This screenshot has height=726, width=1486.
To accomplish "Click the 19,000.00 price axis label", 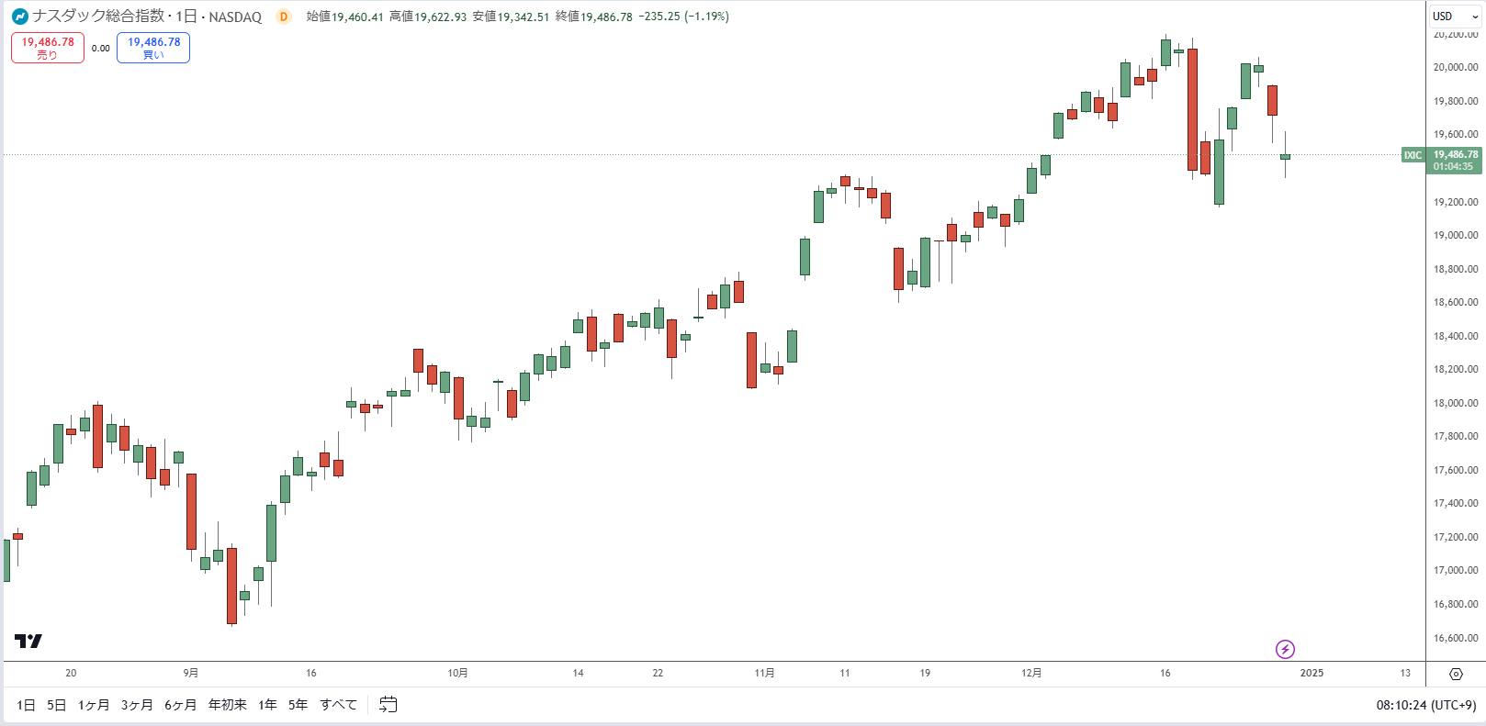I will 1456,235.
